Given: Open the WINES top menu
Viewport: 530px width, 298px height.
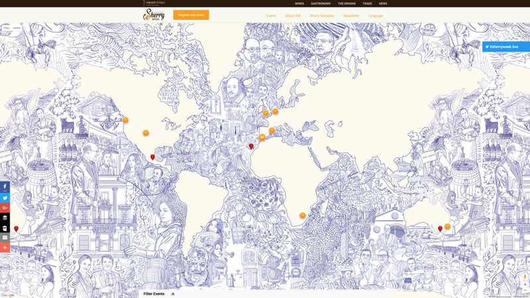Looking at the screenshot, I should point(299,3).
